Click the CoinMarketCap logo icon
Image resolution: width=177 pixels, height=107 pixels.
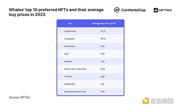click(x=117, y=10)
